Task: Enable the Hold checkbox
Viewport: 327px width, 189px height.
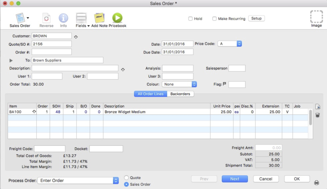Action: [x=190, y=19]
